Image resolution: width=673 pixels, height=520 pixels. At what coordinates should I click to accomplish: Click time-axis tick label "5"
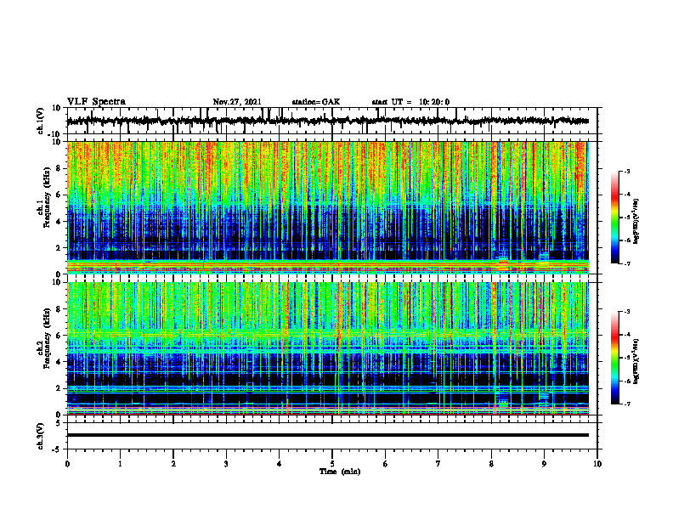(332, 464)
